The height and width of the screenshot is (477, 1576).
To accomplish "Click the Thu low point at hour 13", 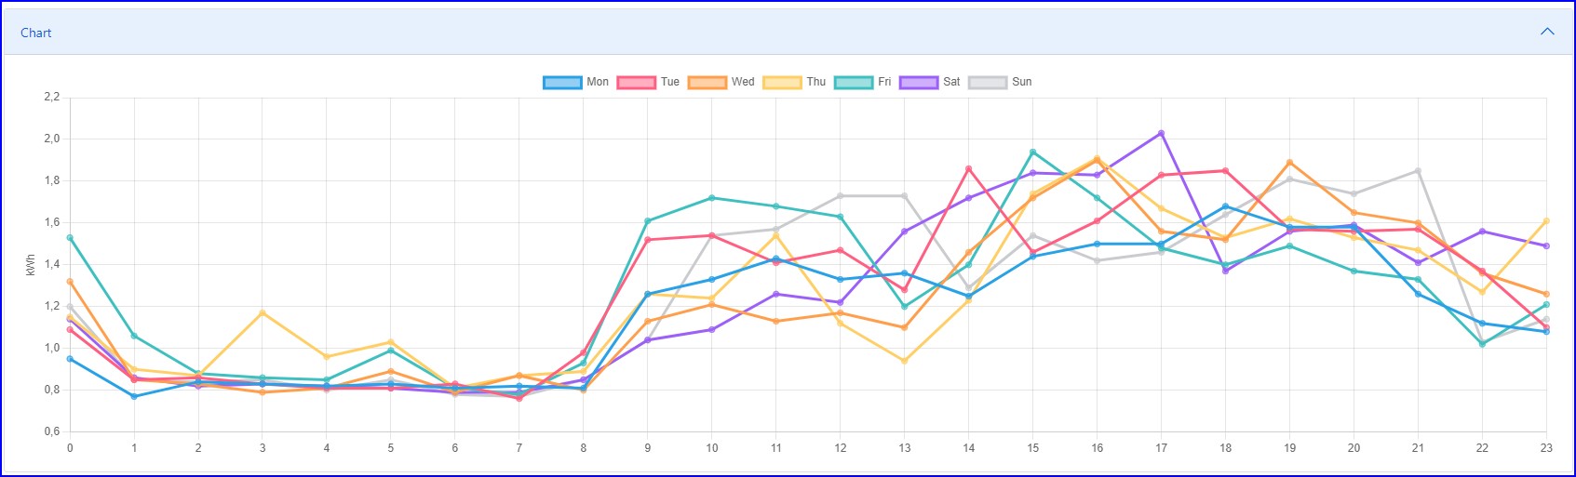I will (904, 361).
